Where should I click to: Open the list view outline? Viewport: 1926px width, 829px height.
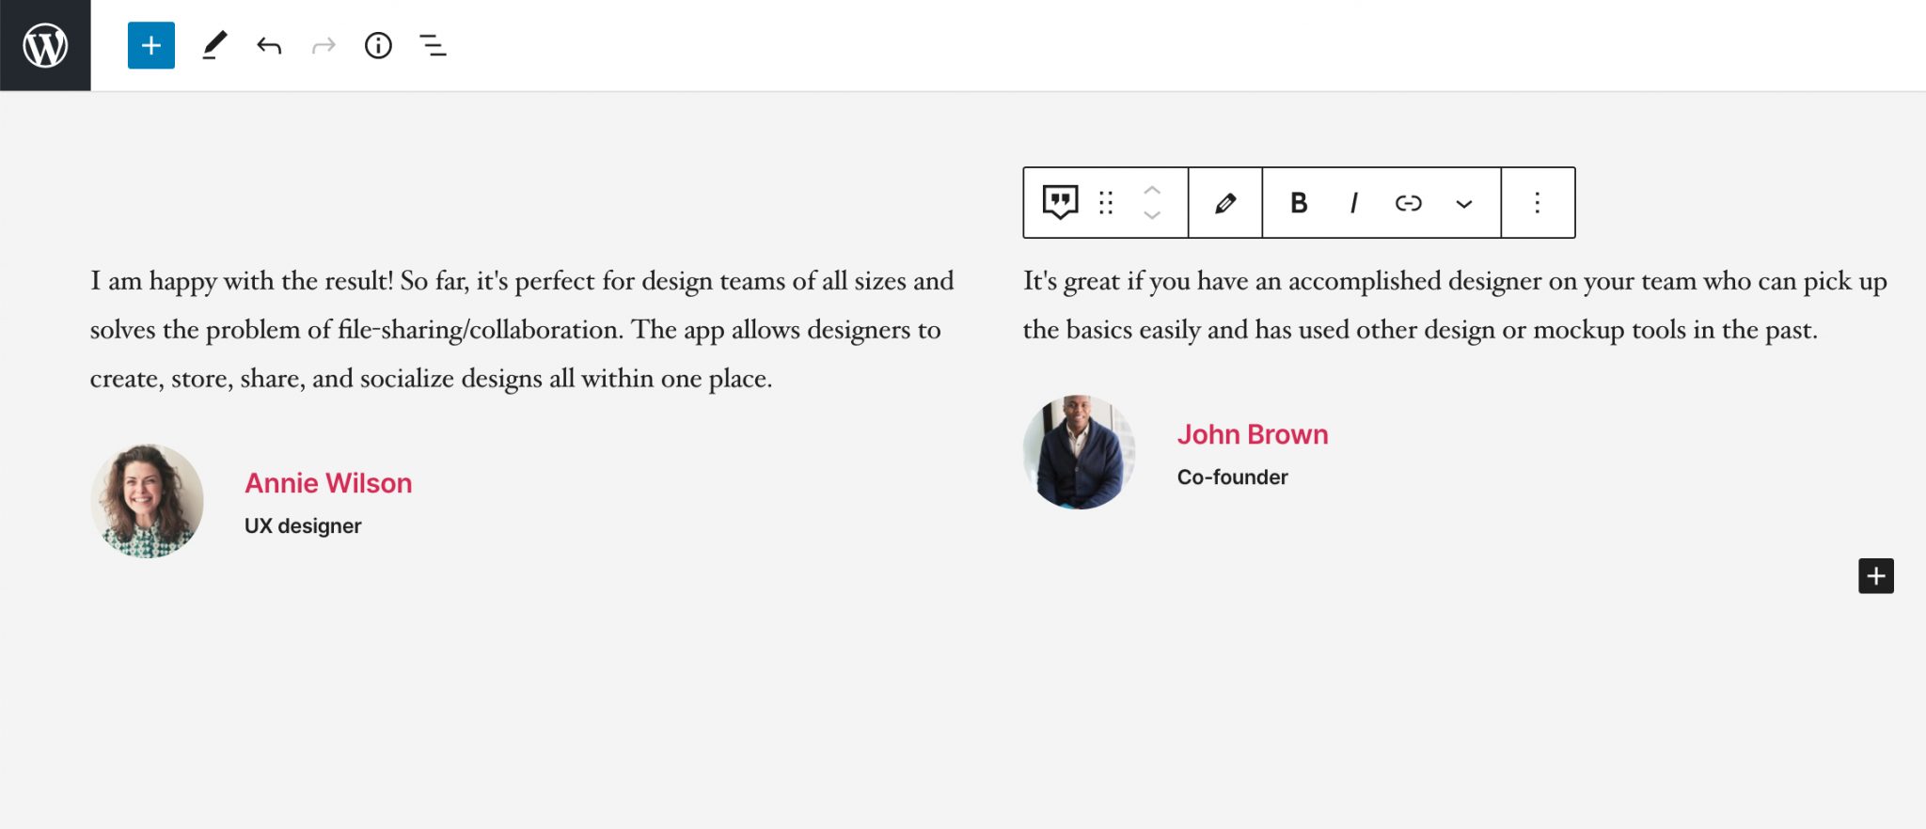[433, 45]
